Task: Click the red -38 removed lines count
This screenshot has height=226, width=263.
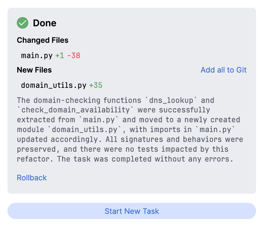Action: (74, 55)
